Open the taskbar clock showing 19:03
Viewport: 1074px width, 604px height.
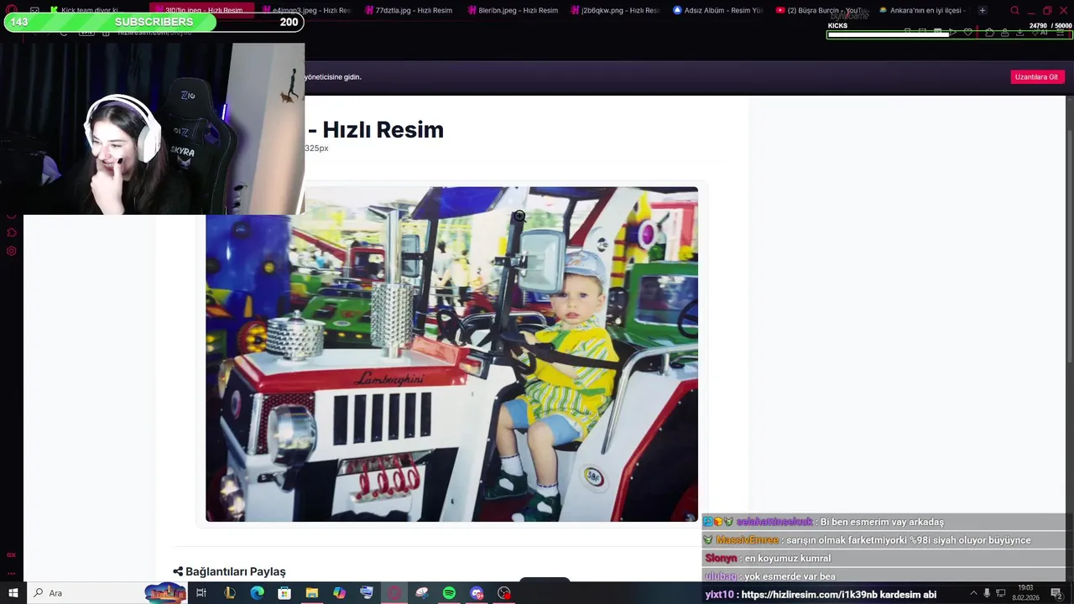1025,593
